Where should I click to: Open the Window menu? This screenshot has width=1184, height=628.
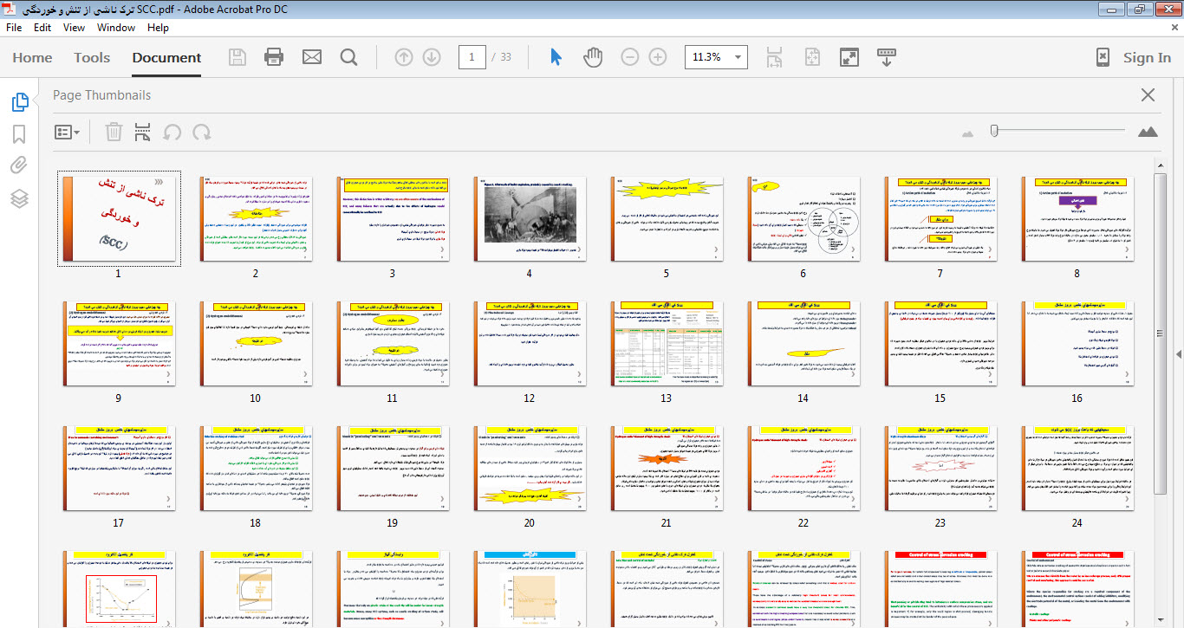point(116,27)
